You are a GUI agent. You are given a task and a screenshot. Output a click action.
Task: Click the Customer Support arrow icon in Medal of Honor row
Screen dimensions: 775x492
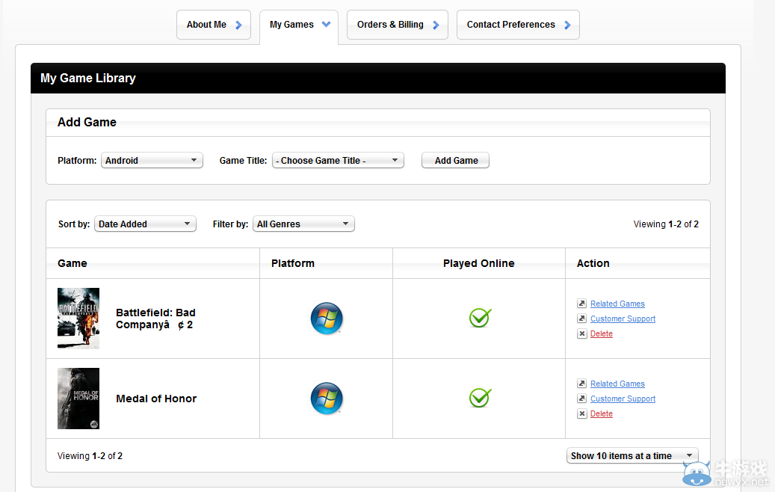pyautogui.click(x=581, y=399)
